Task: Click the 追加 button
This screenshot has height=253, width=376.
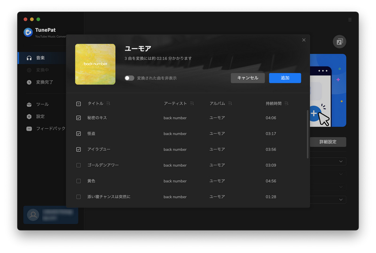Action: click(x=285, y=78)
